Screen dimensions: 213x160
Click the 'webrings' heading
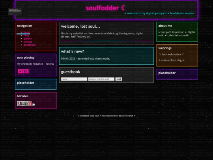165,48
